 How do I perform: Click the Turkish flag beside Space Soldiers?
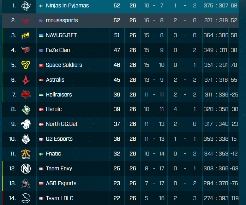click(41, 65)
